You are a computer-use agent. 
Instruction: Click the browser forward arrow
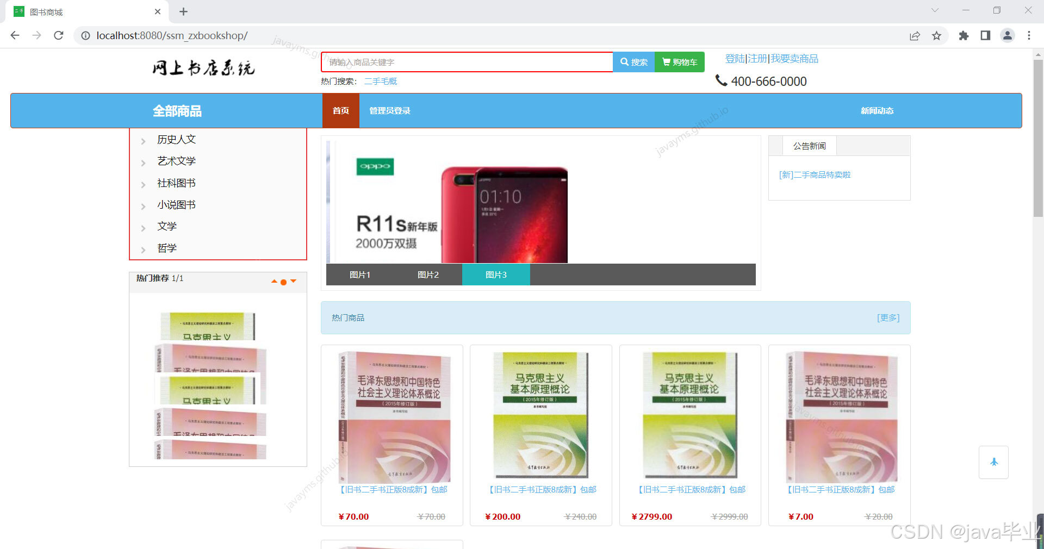click(36, 35)
